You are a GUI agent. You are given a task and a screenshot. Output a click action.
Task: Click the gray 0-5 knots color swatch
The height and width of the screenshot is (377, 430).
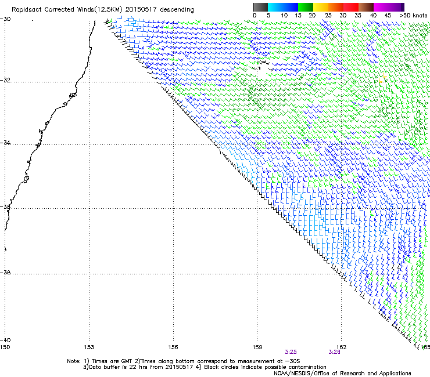260,8
